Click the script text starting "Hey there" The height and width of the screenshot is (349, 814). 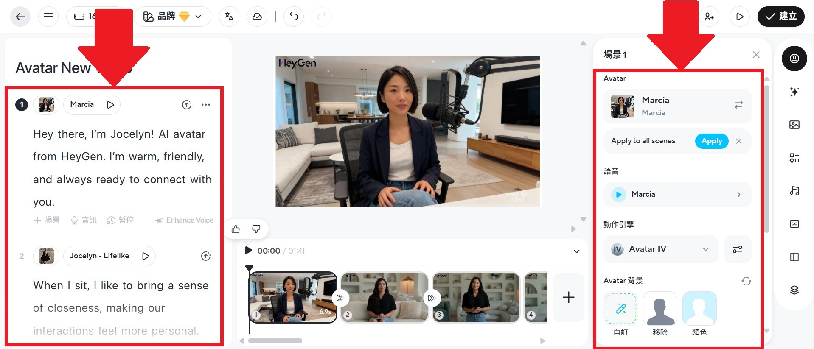[122, 168]
